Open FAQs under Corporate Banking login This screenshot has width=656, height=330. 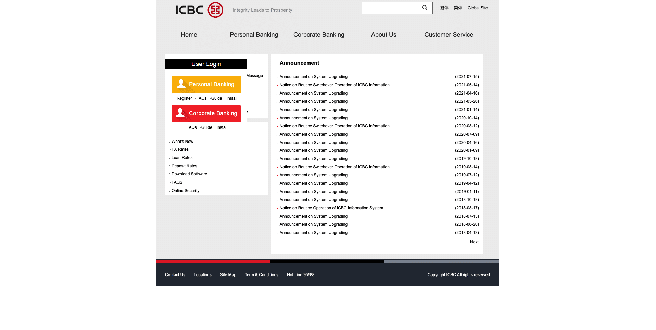click(x=191, y=127)
